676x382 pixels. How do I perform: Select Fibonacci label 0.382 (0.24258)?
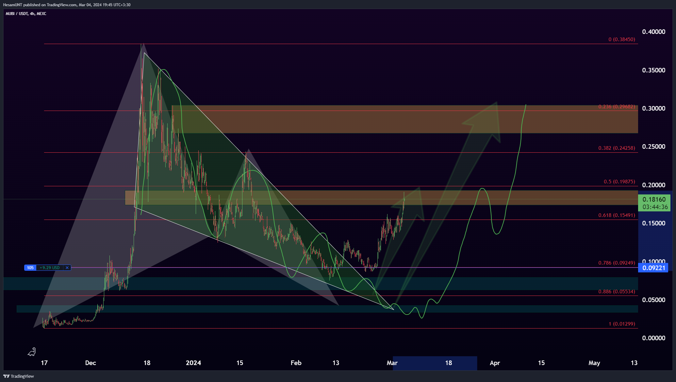[617, 148]
